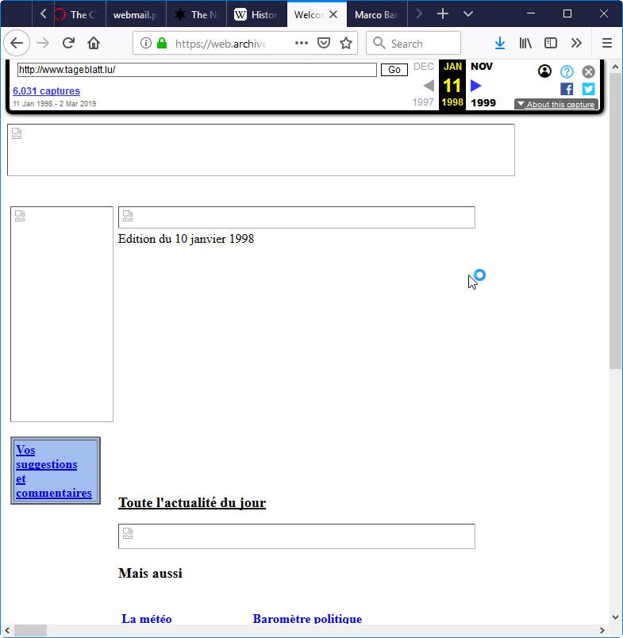
Task: Click the 6,031 captures link
Action: [x=46, y=91]
